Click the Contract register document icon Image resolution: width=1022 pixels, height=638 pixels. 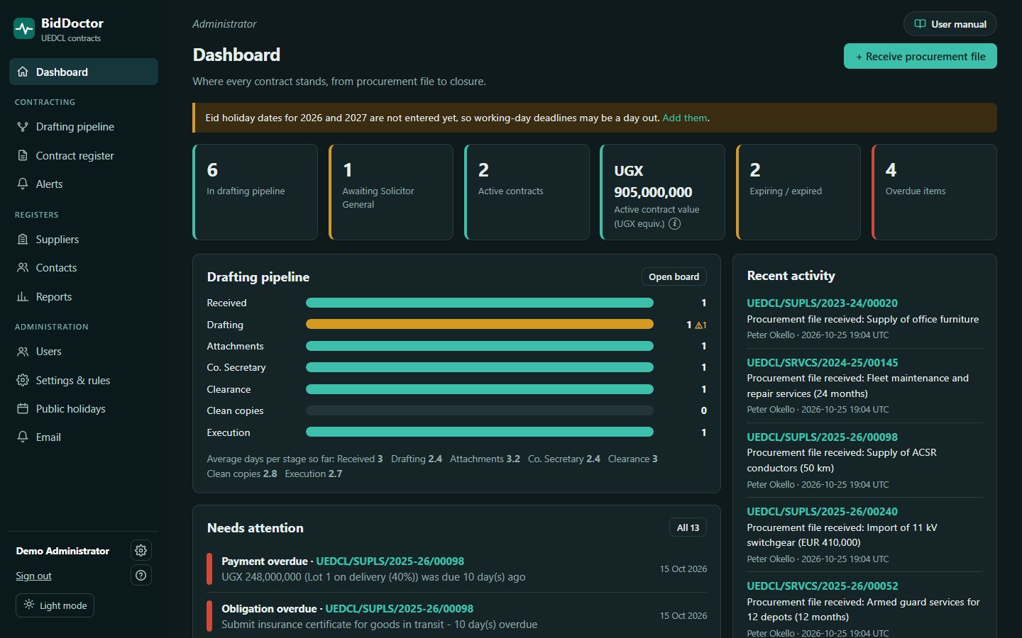point(23,155)
